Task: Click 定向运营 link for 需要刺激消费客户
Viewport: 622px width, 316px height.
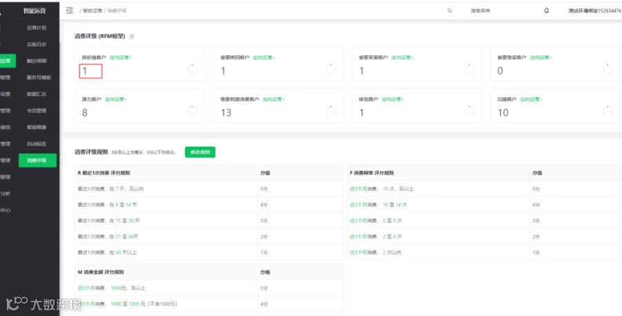Action: point(274,99)
